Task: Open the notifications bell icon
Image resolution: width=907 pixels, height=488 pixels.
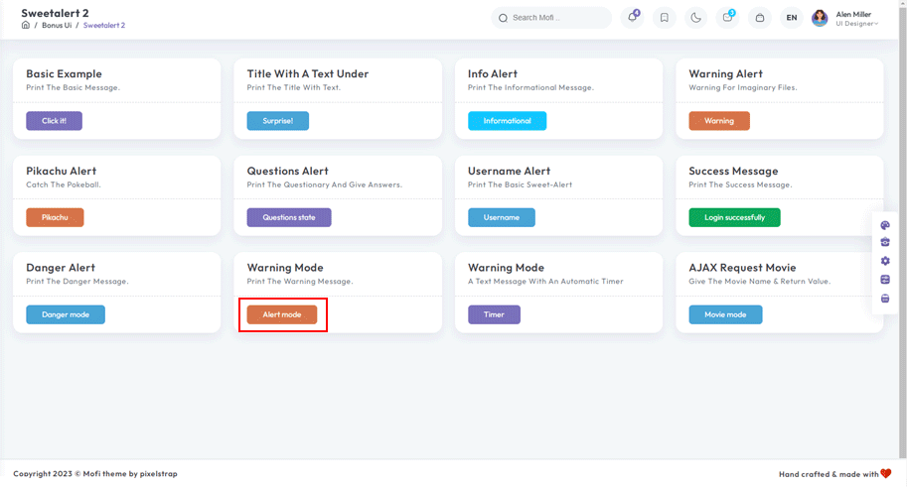Action: (633, 17)
